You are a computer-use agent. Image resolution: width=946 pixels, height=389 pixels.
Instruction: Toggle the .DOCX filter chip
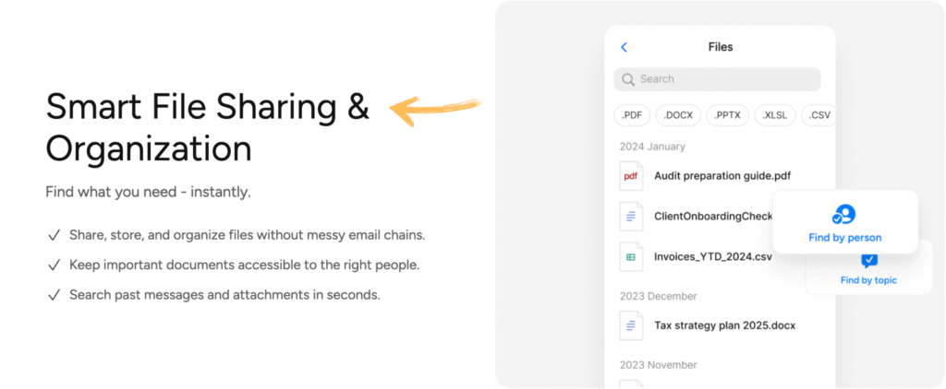678,115
